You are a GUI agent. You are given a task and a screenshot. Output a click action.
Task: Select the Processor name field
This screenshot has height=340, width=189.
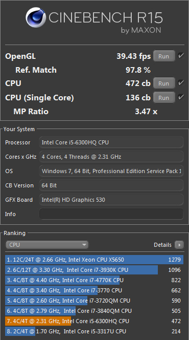[111, 142]
